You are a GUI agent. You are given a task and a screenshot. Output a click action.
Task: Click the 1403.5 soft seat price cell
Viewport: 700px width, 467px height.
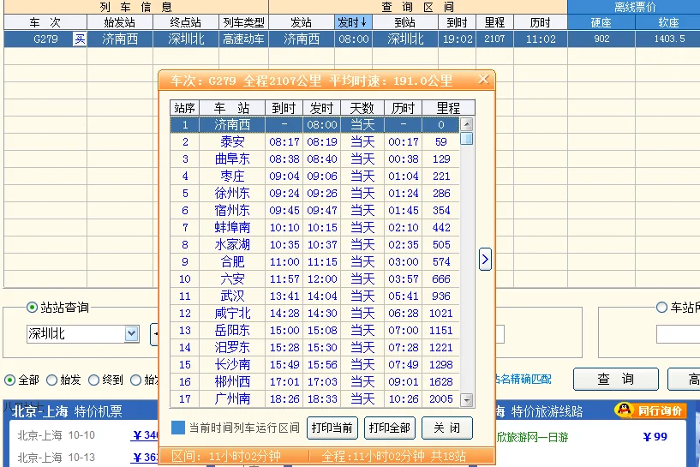[x=669, y=39]
